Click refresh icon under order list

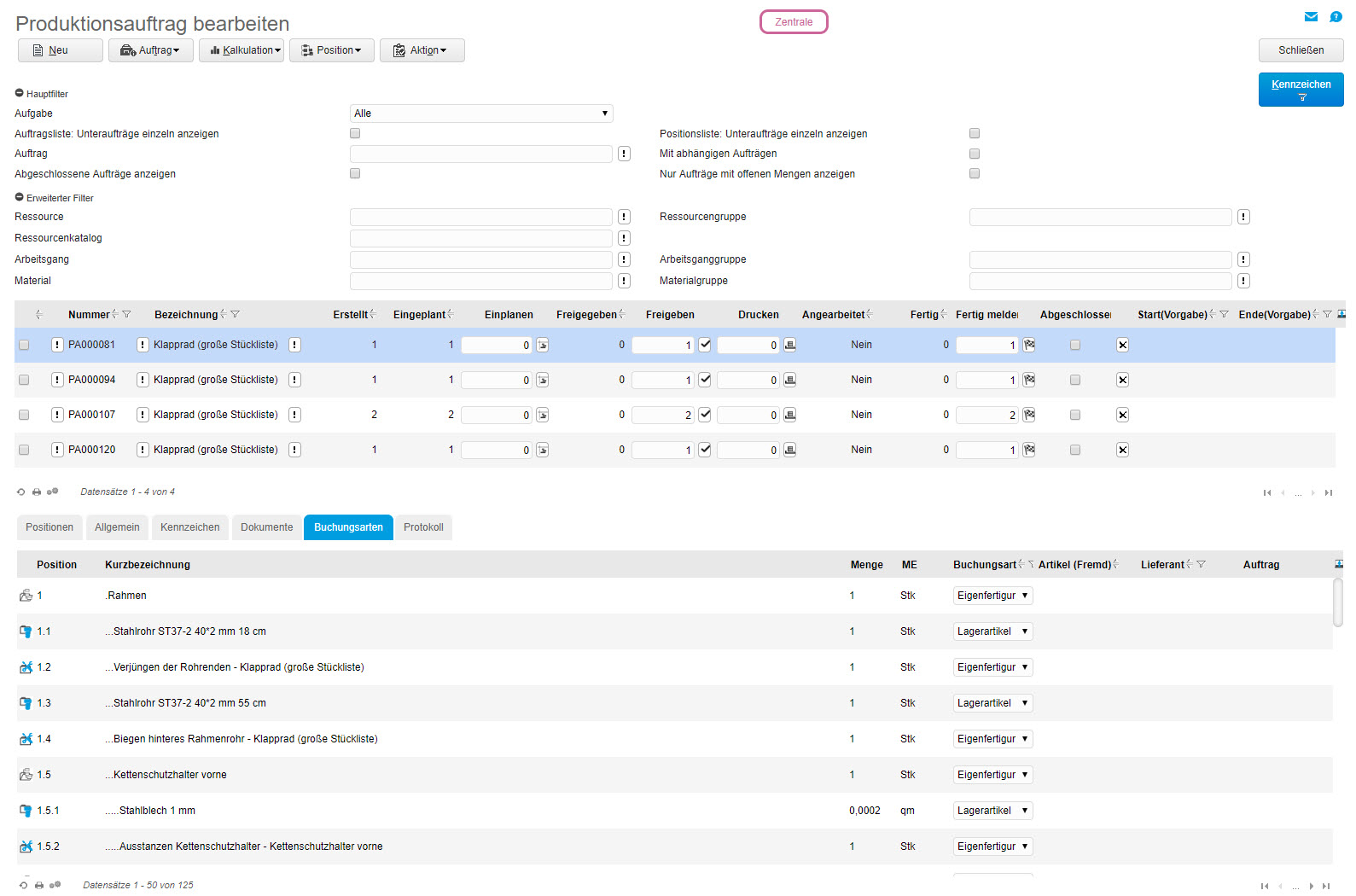point(21,492)
